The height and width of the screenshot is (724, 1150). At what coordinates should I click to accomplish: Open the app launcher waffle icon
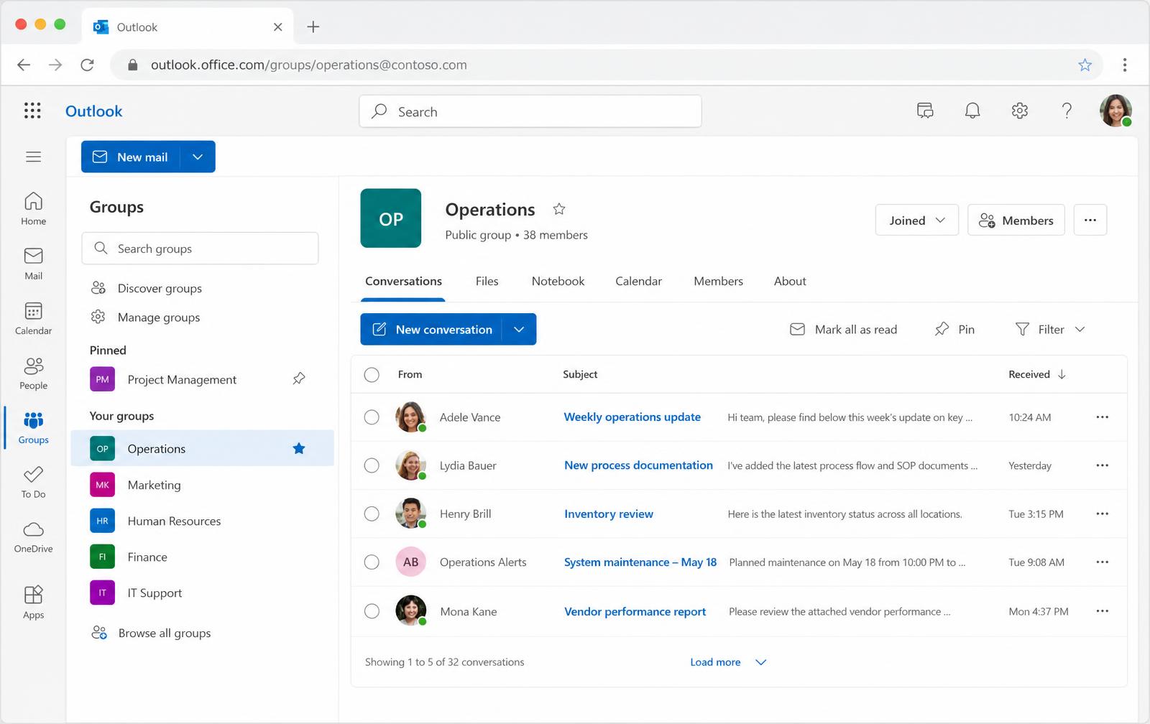(x=32, y=111)
